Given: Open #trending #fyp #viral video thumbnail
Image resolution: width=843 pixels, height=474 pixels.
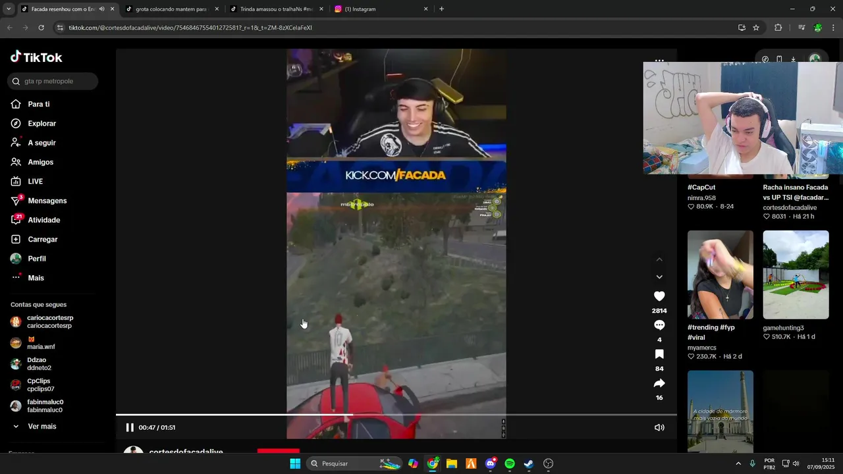Looking at the screenshot, I should (720, 275).
